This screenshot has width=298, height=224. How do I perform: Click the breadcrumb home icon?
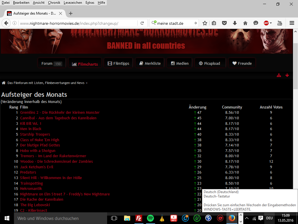click(x=3, y=83)
